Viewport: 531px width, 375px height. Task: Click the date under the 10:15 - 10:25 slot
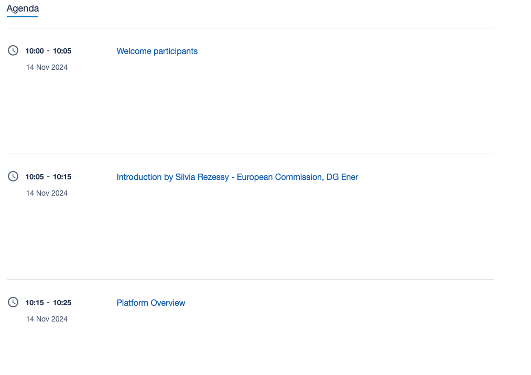coord(47,319)
